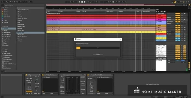This screenshot has height=98, width=191.
Task: Open Plug-Ins category in browser
Action: (6, 41)
